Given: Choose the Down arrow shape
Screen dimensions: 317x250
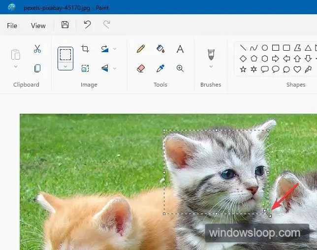Looking at the screenshot, I should [308, 59].
